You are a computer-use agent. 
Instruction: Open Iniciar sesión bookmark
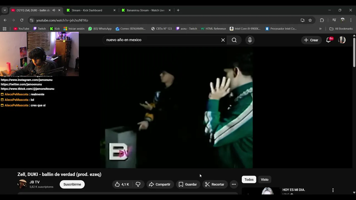pos(74,29)
